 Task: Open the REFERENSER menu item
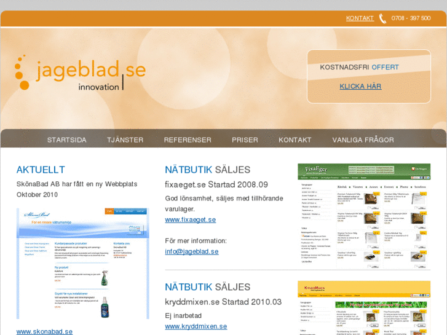coord(188,140)
